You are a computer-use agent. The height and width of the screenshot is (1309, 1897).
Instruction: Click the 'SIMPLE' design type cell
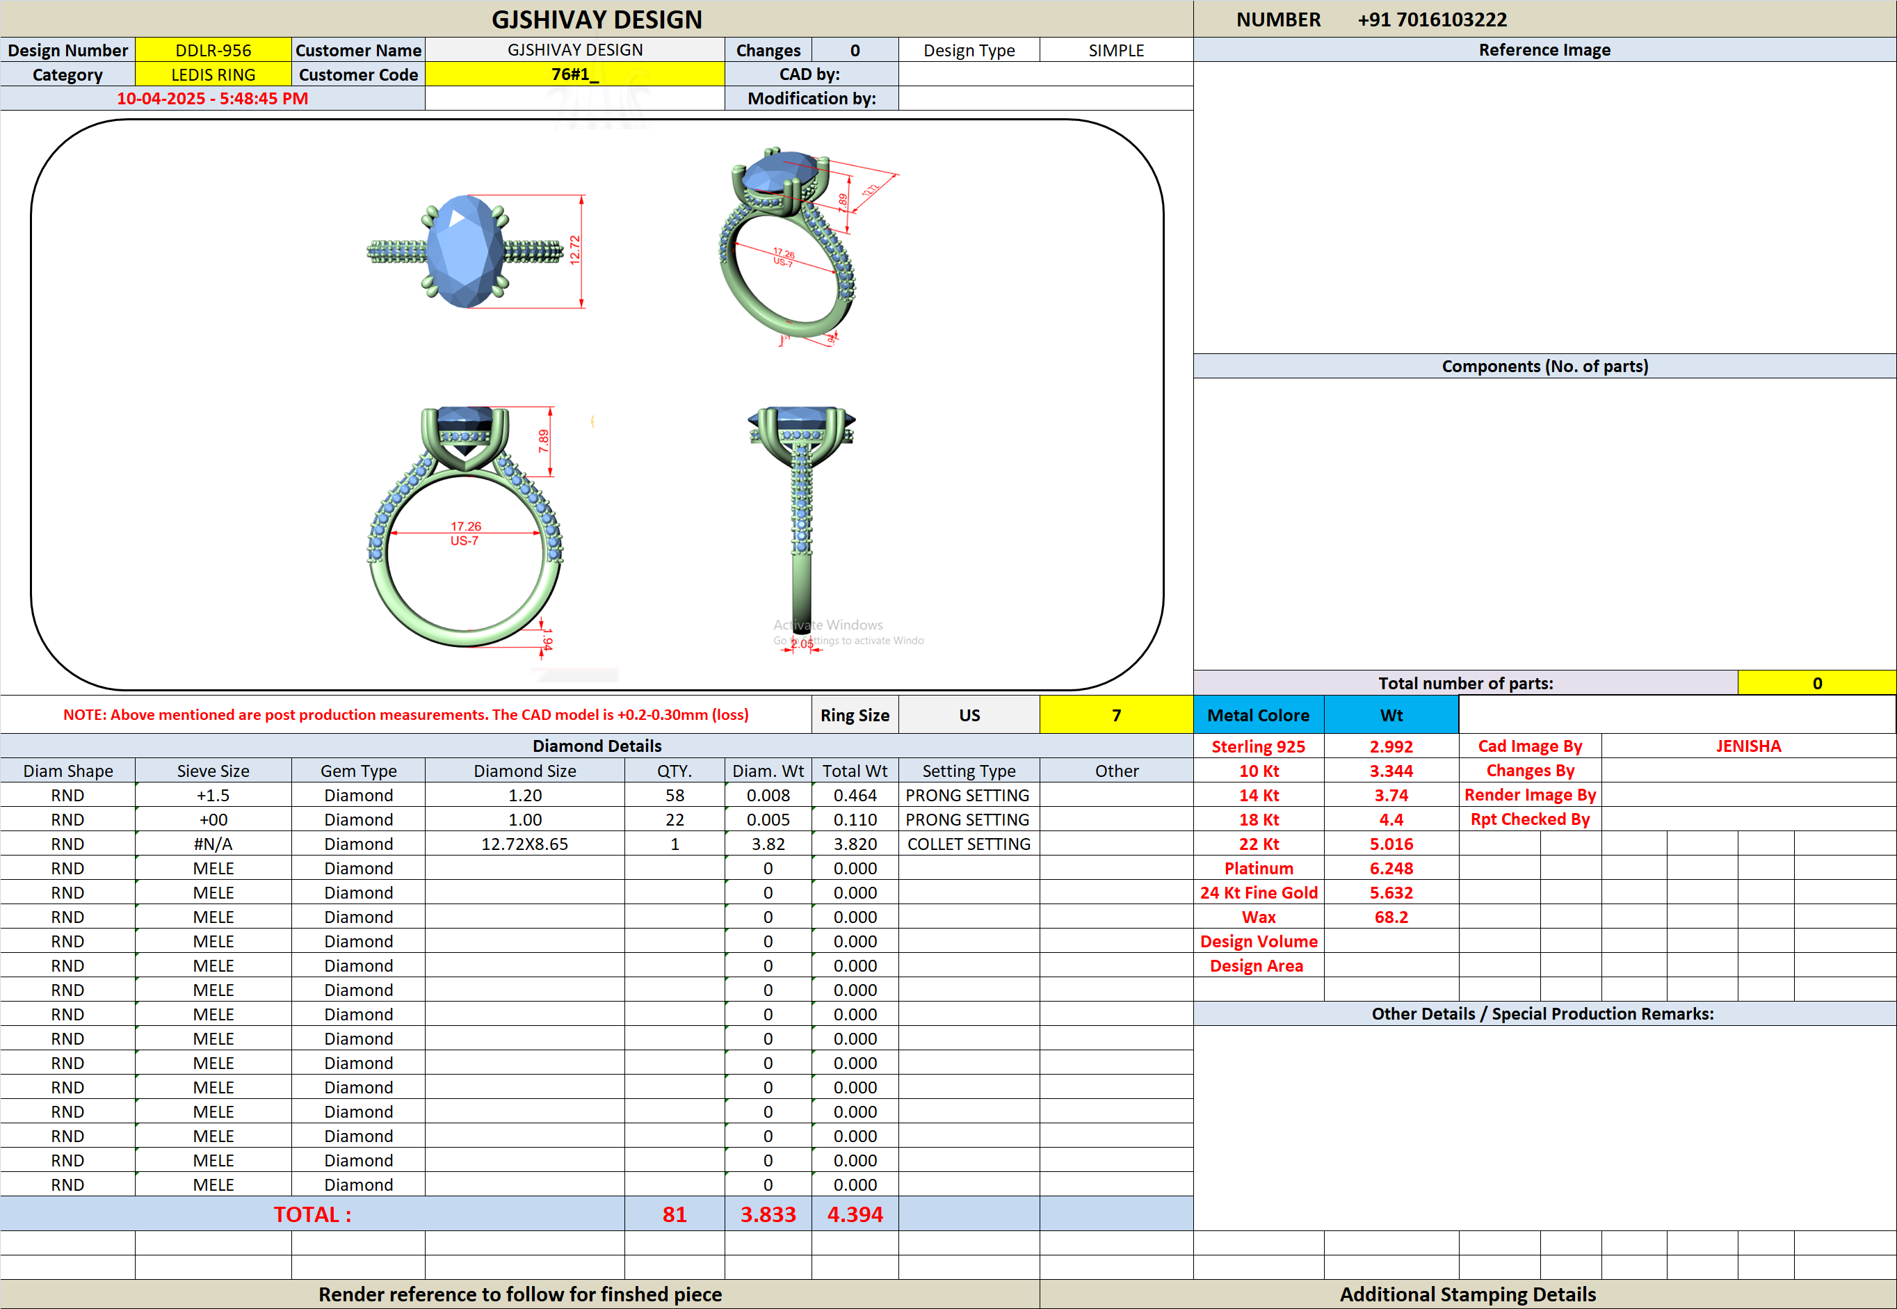(1115, 50)
